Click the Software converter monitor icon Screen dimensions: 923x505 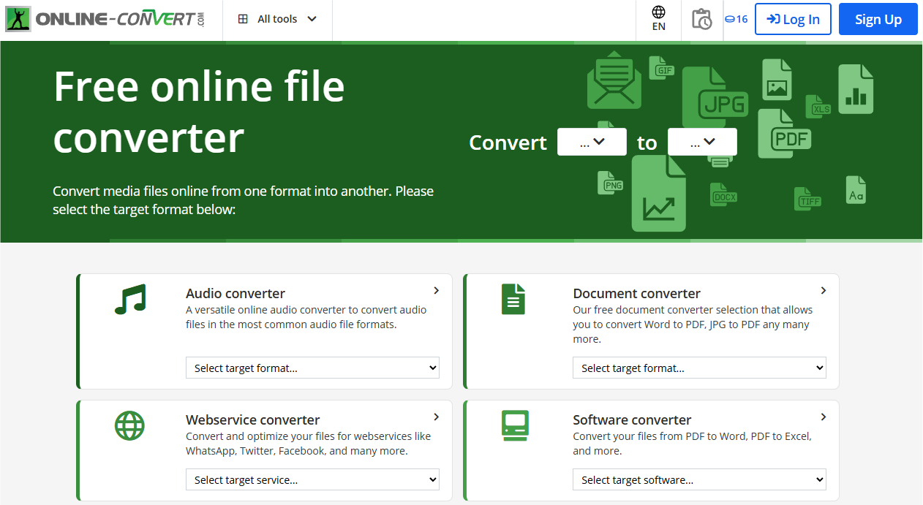(514, 425)
